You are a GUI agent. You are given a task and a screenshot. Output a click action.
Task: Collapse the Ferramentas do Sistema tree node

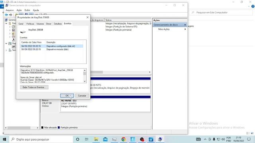click(6, 23)
